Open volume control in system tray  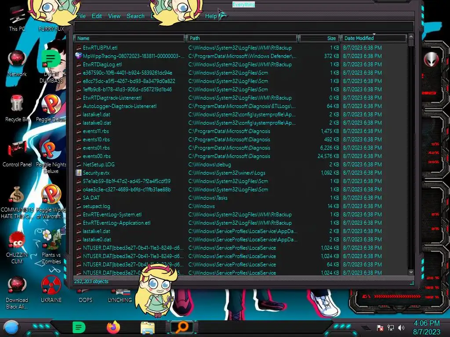(401, 327)
